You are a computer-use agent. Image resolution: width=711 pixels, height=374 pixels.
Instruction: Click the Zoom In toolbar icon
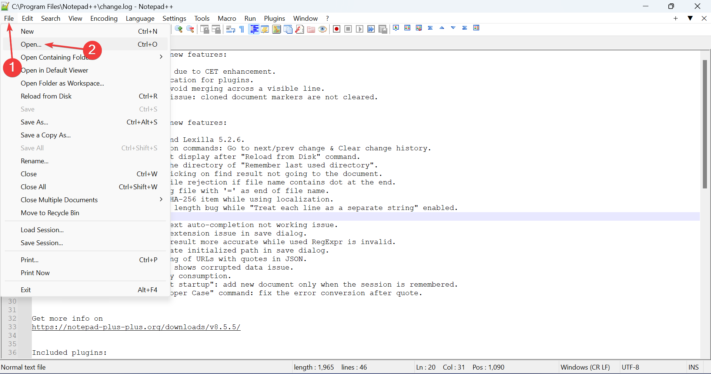pyautogui.click(x=179, y=29)
